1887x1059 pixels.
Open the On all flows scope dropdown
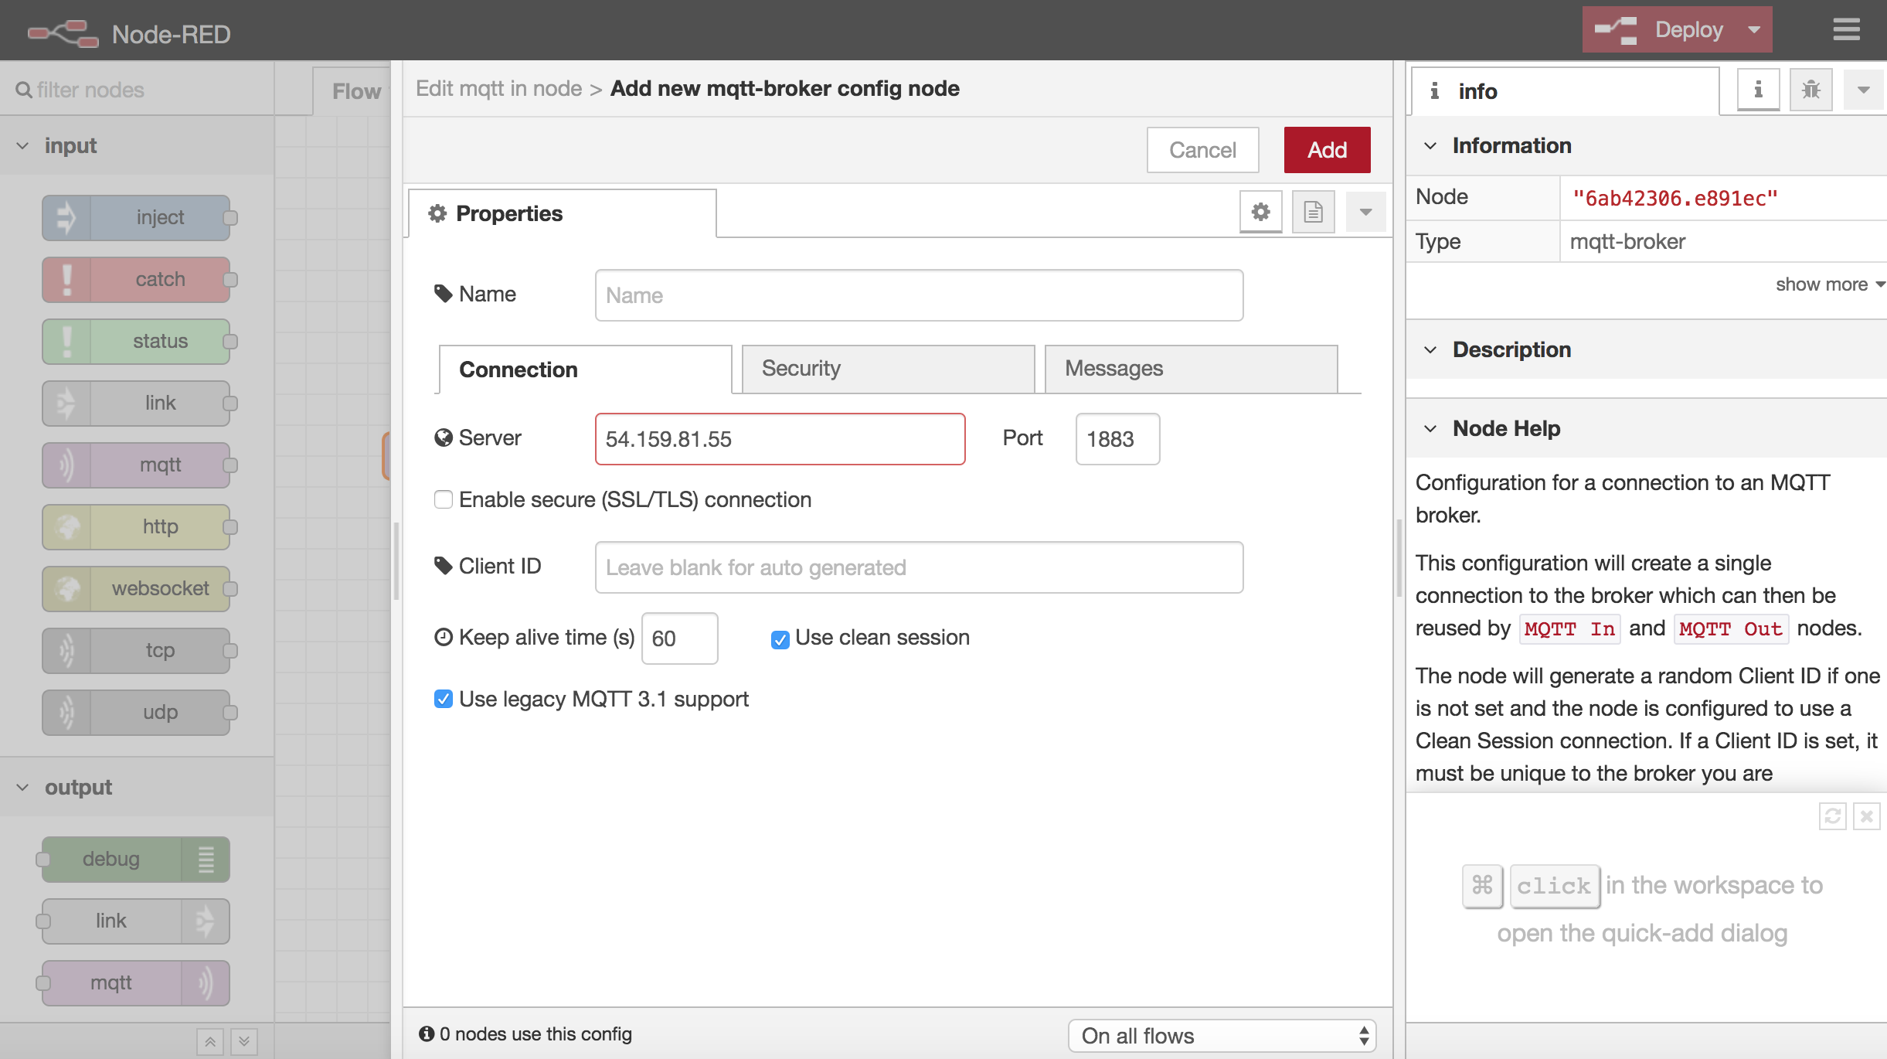pos(1222,1036)
